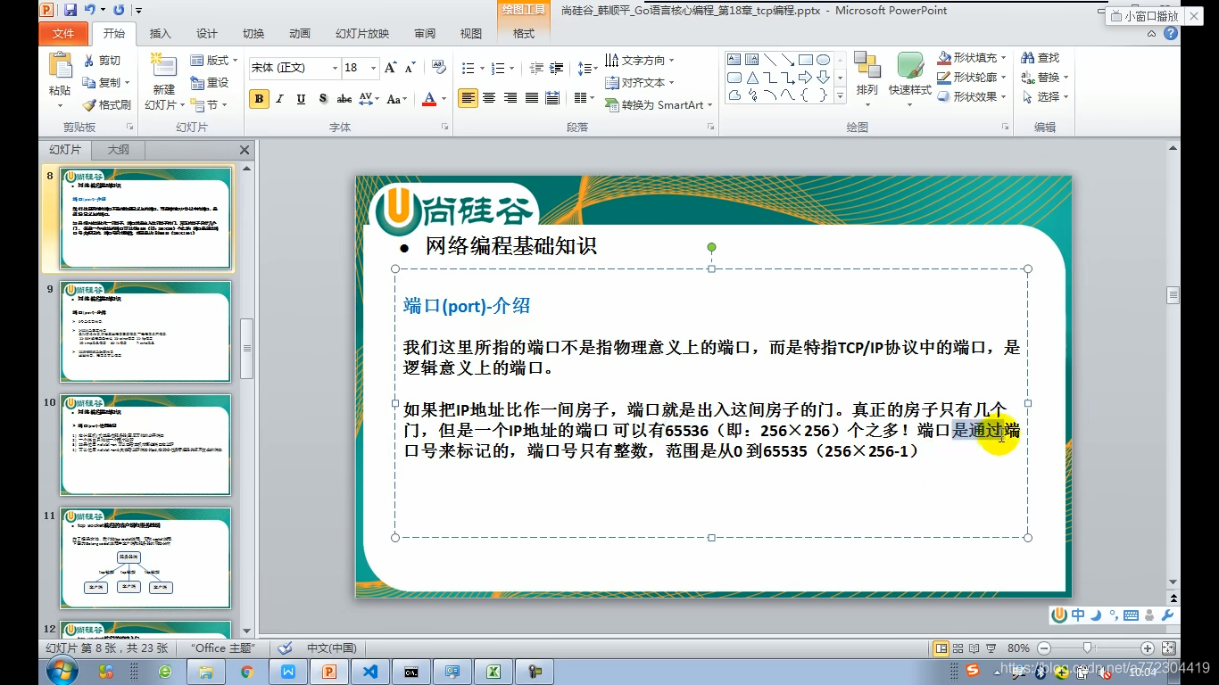Click the 粘贴 paste icon
This screenshot has width=1219, height=685.
pos(60,66)
